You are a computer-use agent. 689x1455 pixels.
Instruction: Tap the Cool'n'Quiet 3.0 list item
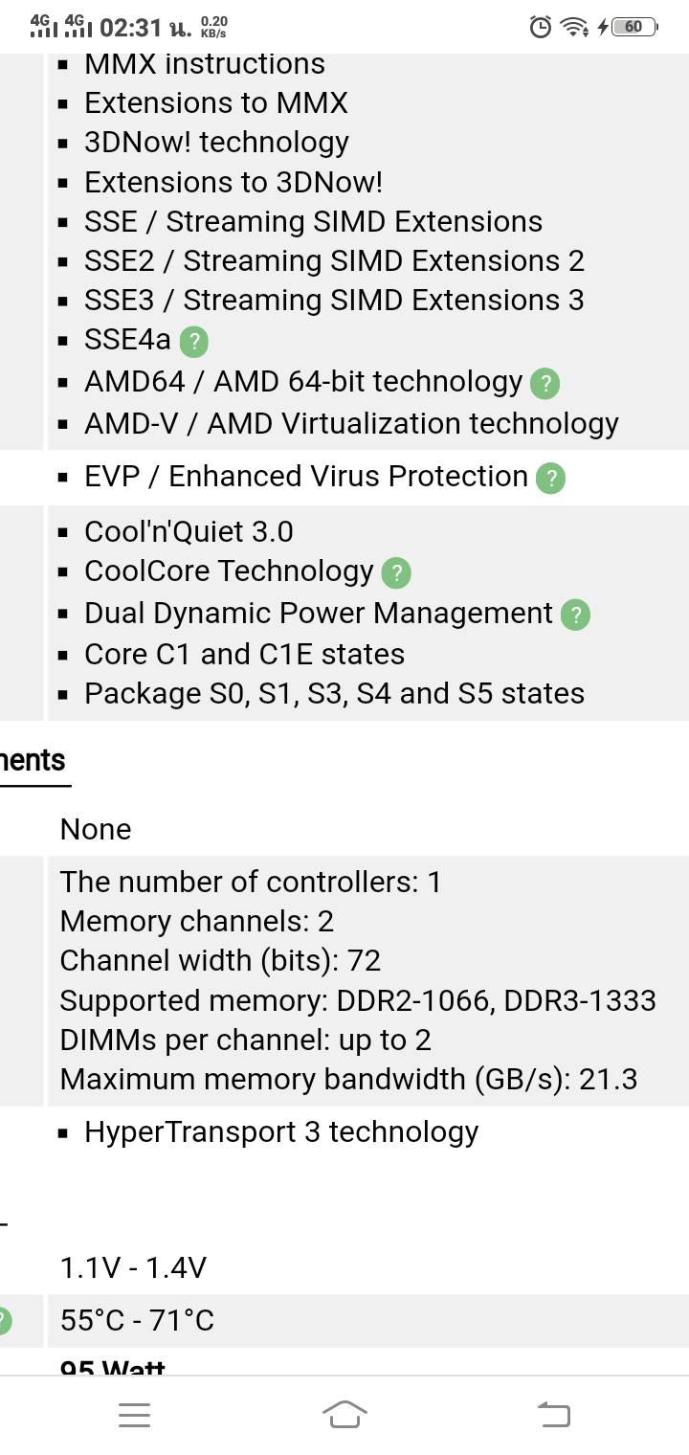(189, 531)
